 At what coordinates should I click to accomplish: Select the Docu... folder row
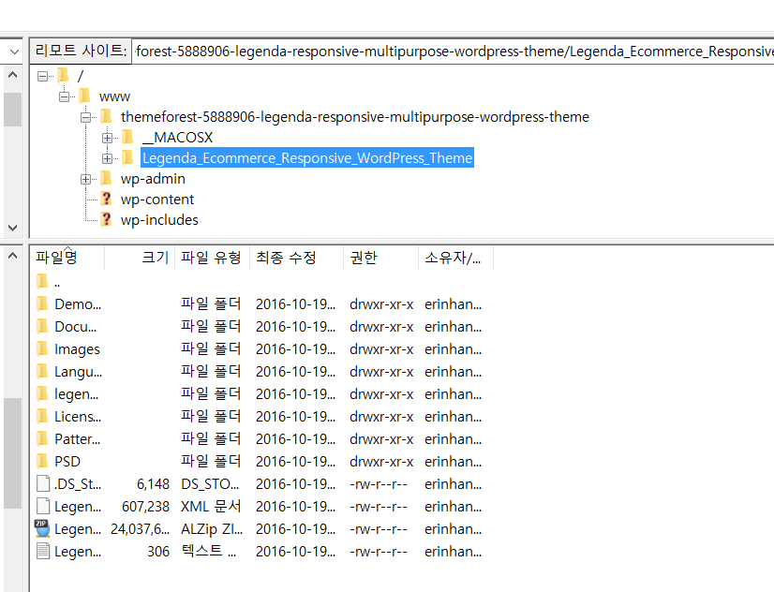(x=260, y=327)
